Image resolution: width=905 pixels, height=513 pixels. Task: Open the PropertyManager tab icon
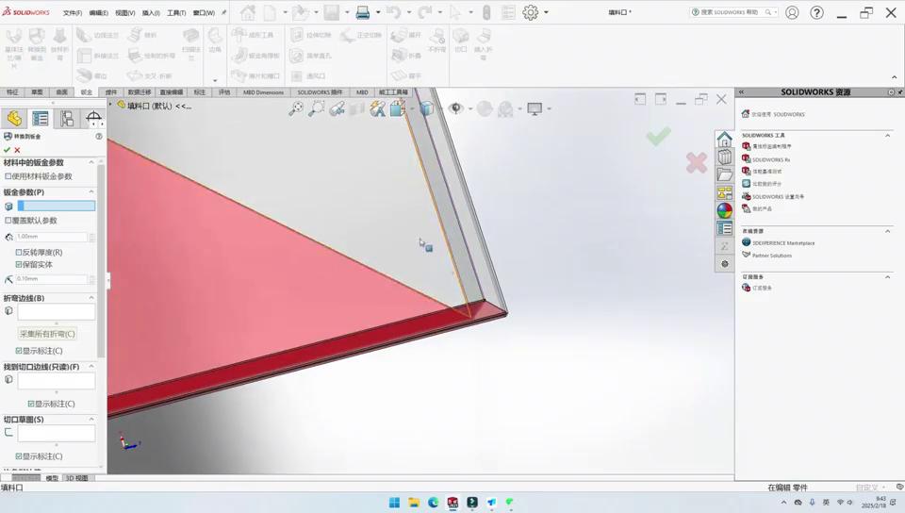(41, 118)
